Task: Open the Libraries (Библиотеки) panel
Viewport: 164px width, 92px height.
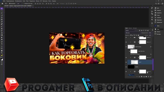Action: [x=159, y=22]
